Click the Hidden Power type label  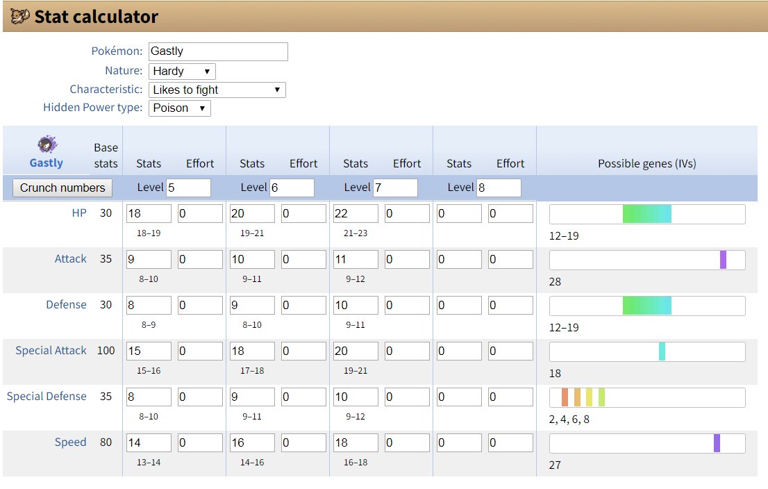click(x=93, y=107)
